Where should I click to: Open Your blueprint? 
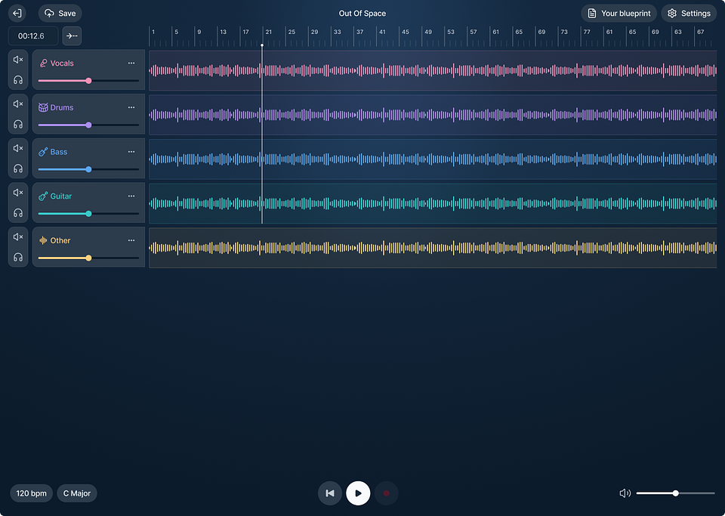(619, 13)
